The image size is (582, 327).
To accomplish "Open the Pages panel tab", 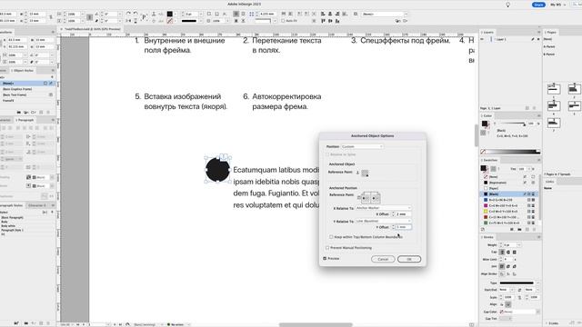I will [551, 33].
